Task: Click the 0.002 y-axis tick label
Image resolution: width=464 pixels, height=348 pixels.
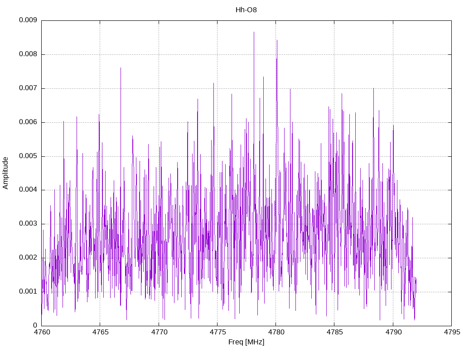Action: click(28, 258)
